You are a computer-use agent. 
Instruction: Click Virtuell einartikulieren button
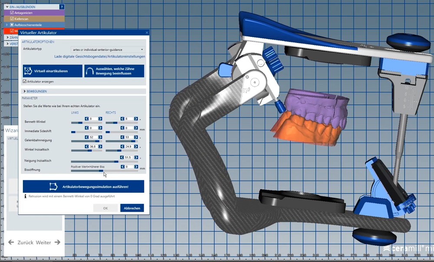53,71
